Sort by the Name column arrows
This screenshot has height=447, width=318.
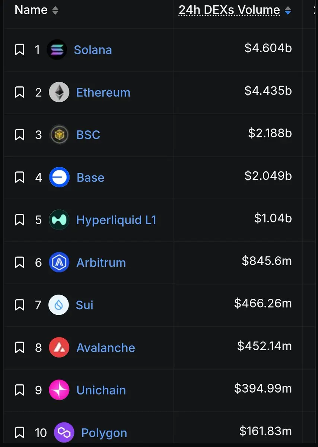point(55,10)
